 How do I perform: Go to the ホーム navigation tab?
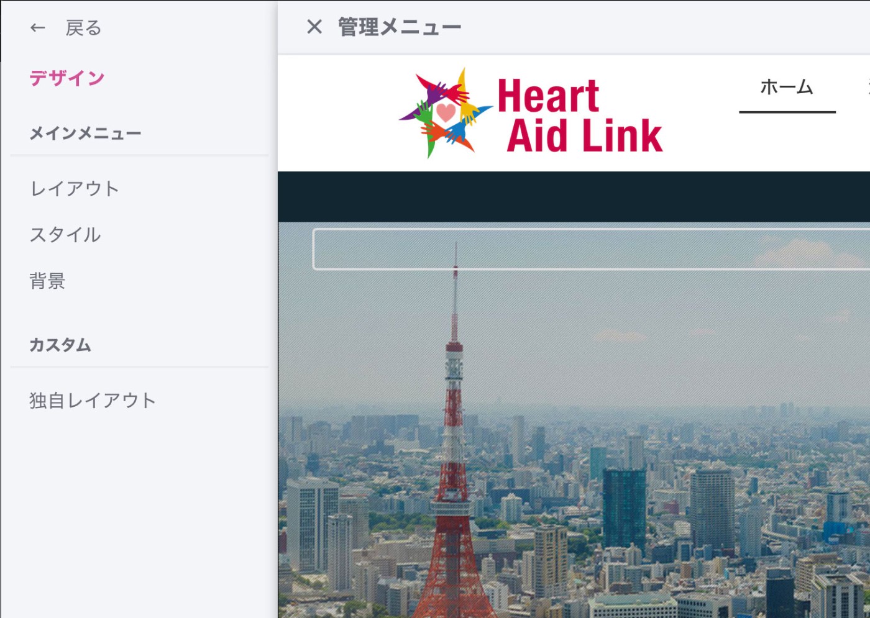787,87
